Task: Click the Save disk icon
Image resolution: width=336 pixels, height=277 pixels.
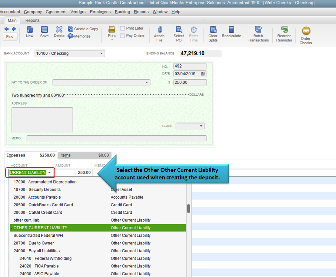Action: pos(44,30)
